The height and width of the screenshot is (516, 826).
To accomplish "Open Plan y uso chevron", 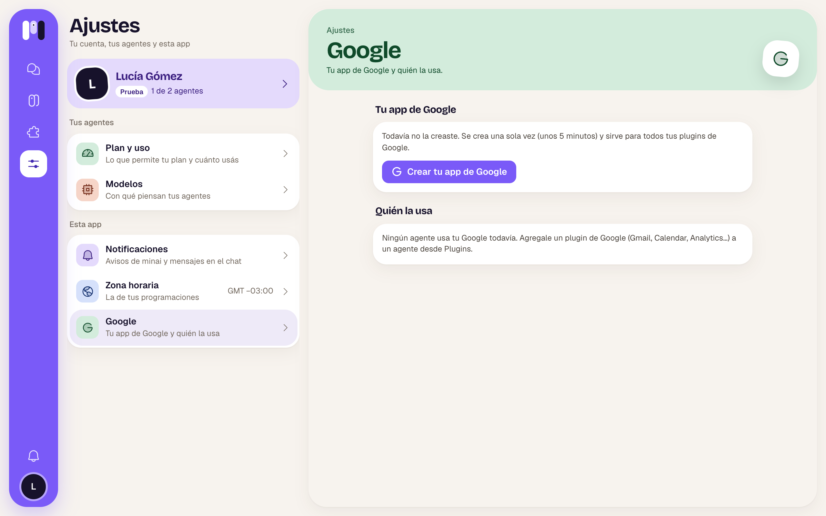I will (285, 154).
